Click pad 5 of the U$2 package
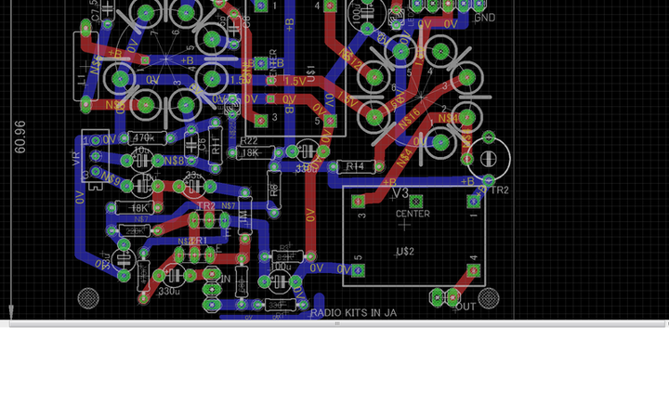Viewport: 669px width, 405px height. (x=357, y=270)
